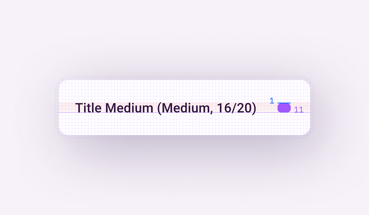The width and height of the screenshot is (369, 215).
Task: Click the first Medium word after Title
Action: (129, 108)
